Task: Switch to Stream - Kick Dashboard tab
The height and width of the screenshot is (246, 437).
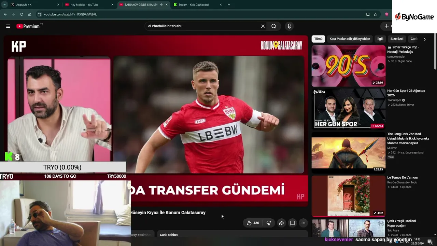Action: pos(197,5)
